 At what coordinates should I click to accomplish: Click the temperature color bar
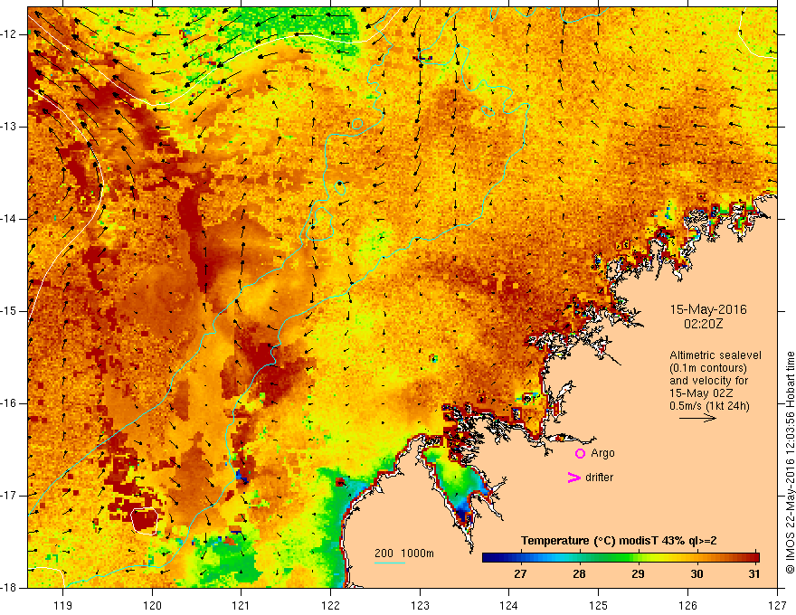(621, 557)
